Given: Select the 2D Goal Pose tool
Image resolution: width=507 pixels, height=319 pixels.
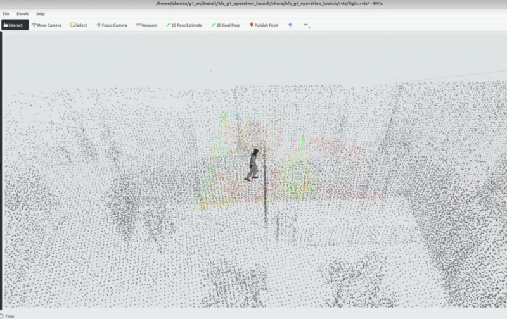Looking at the screenshot, I should coord(226,25).
